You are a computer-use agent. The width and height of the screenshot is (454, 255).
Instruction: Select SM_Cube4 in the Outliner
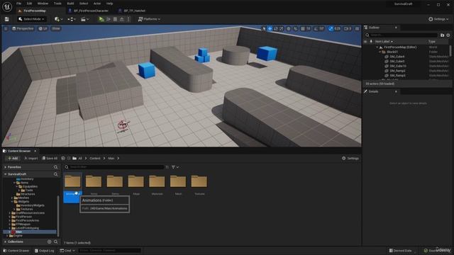click(x=397, y=57)
